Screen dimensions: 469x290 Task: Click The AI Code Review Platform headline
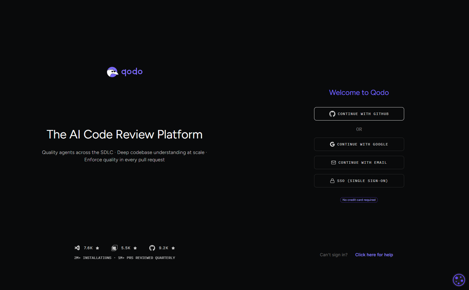[x=124, y=135]
